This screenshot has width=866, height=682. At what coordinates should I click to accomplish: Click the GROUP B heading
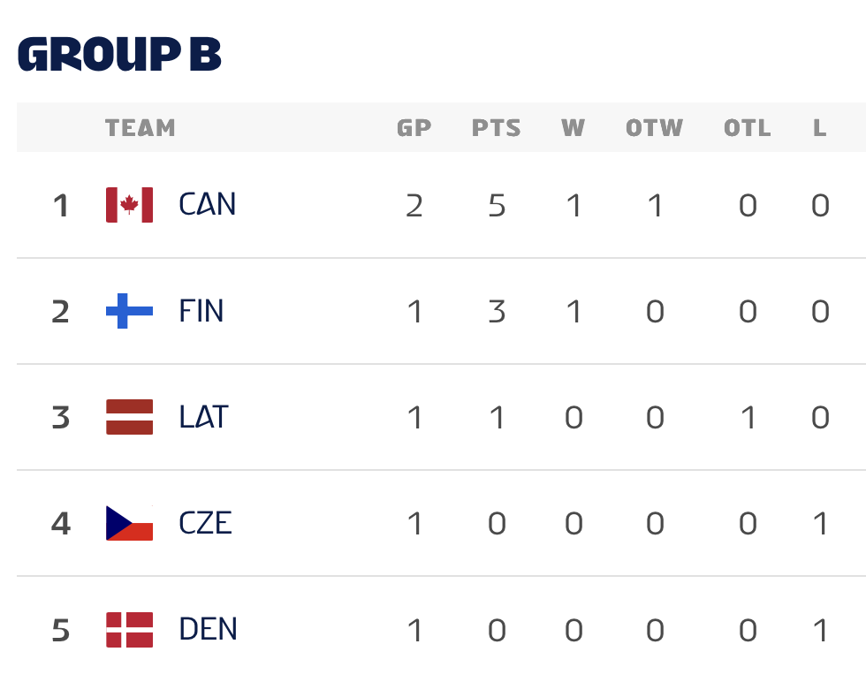pyautogui.click(x=119, y=56)
